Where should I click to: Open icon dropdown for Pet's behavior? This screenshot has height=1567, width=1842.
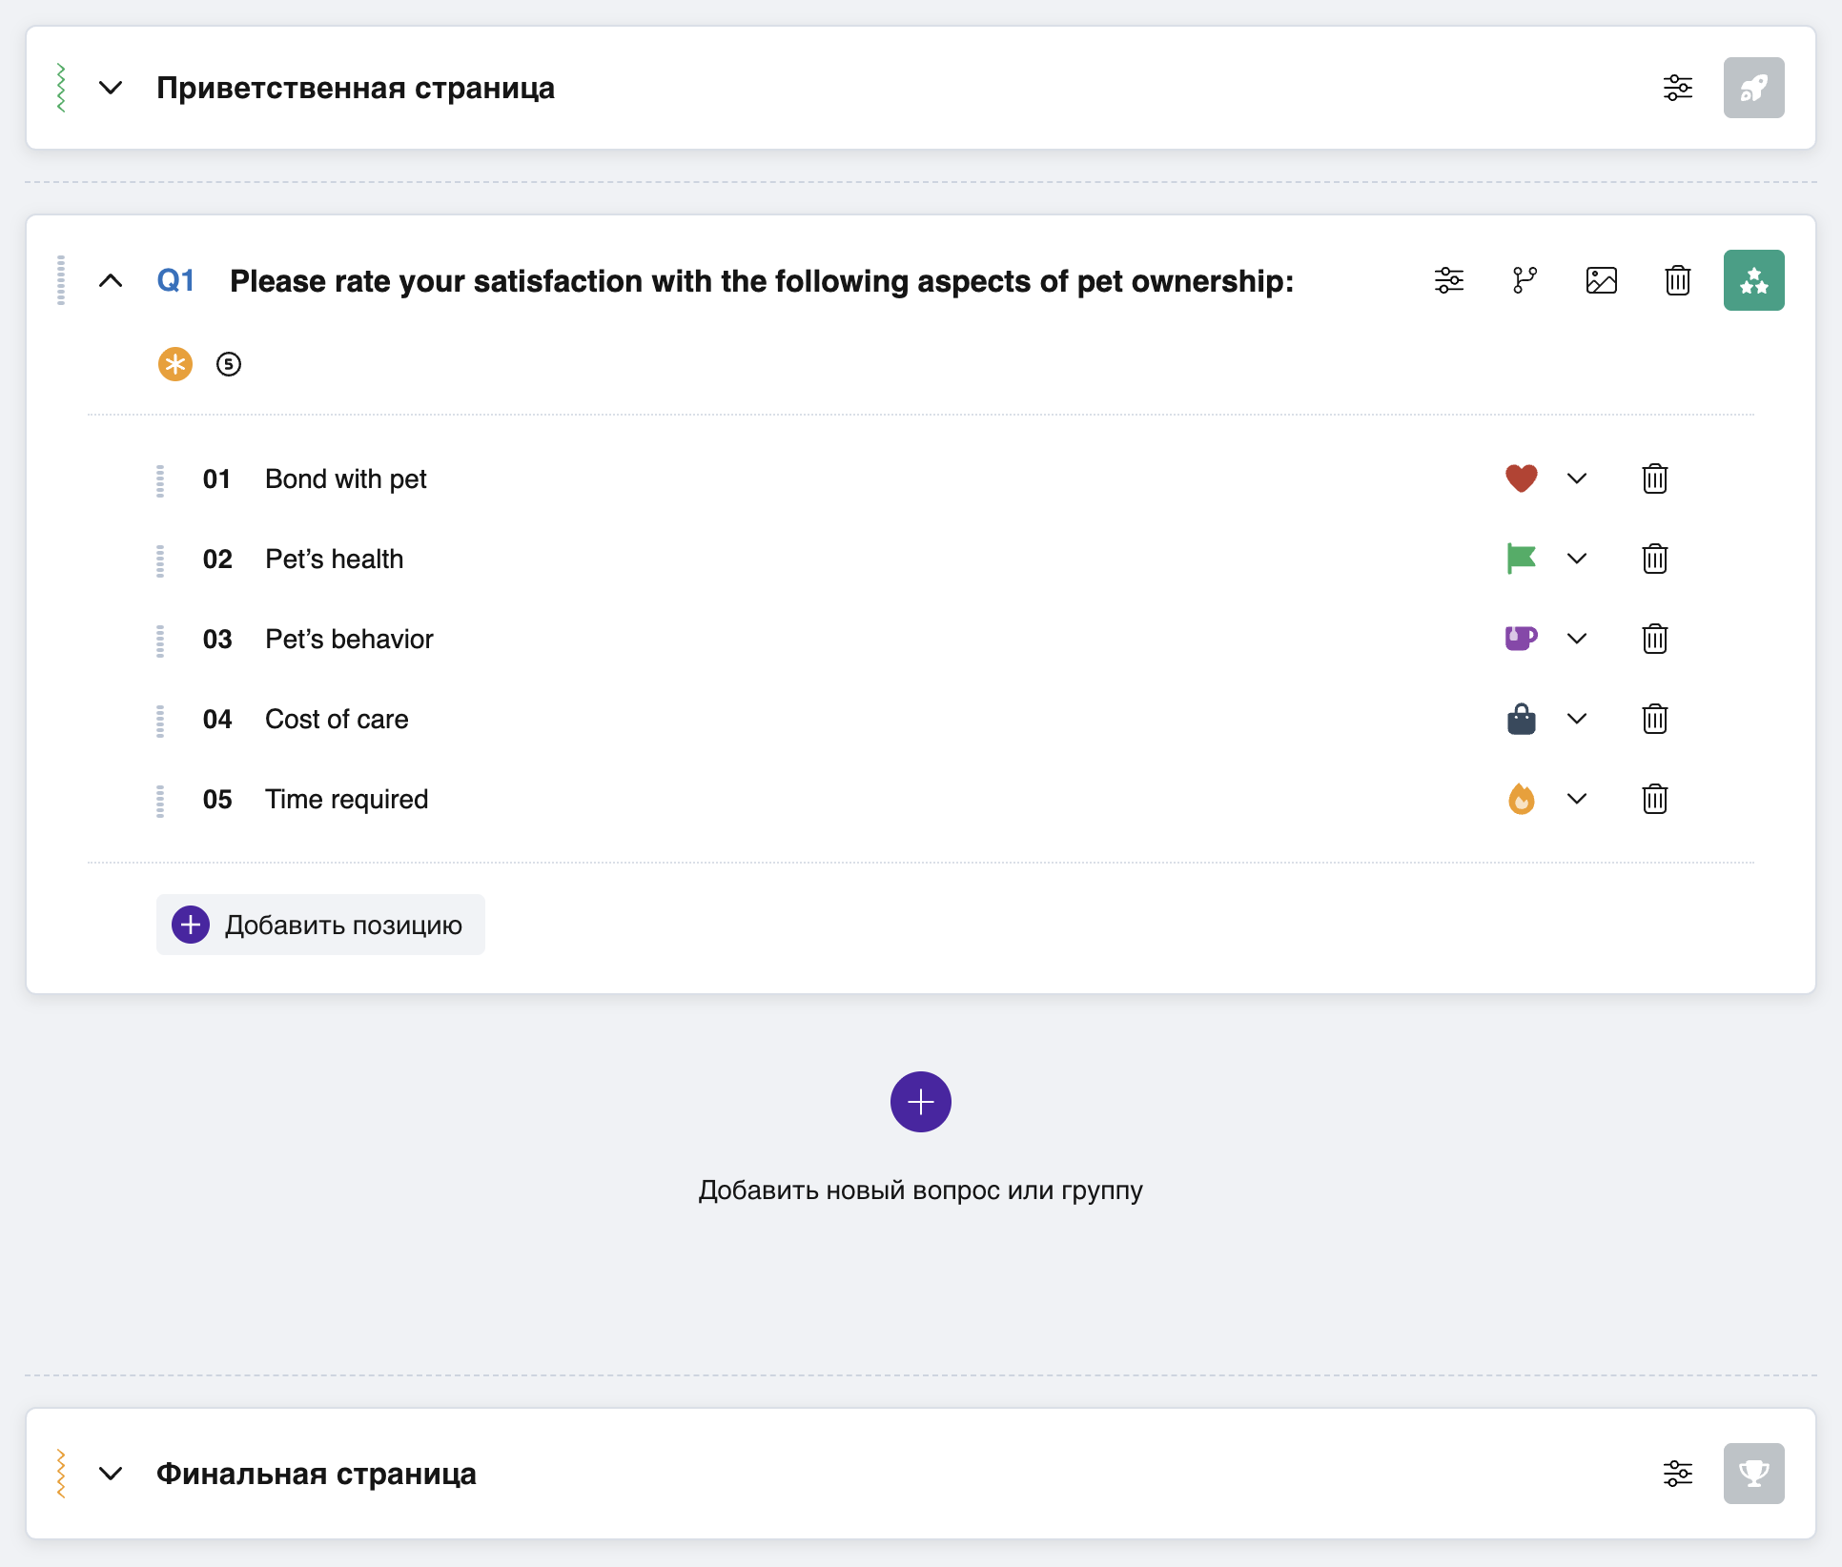(x=1577, y=639)
